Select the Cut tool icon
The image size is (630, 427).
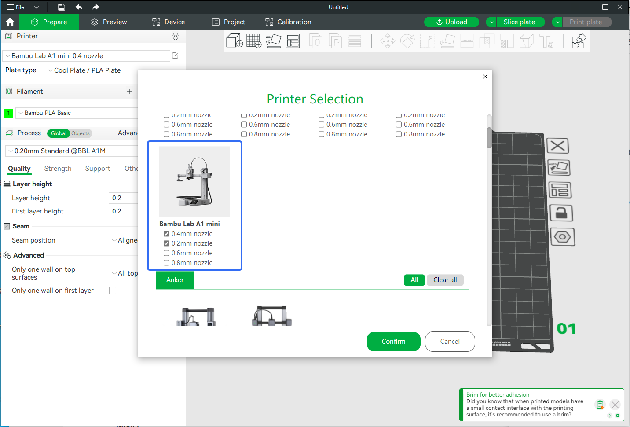coord(467,41)
